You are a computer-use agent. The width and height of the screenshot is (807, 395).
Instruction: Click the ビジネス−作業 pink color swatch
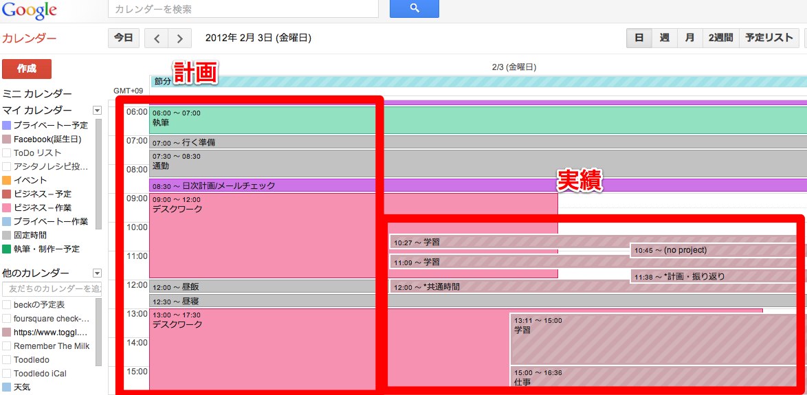point(7,208)
